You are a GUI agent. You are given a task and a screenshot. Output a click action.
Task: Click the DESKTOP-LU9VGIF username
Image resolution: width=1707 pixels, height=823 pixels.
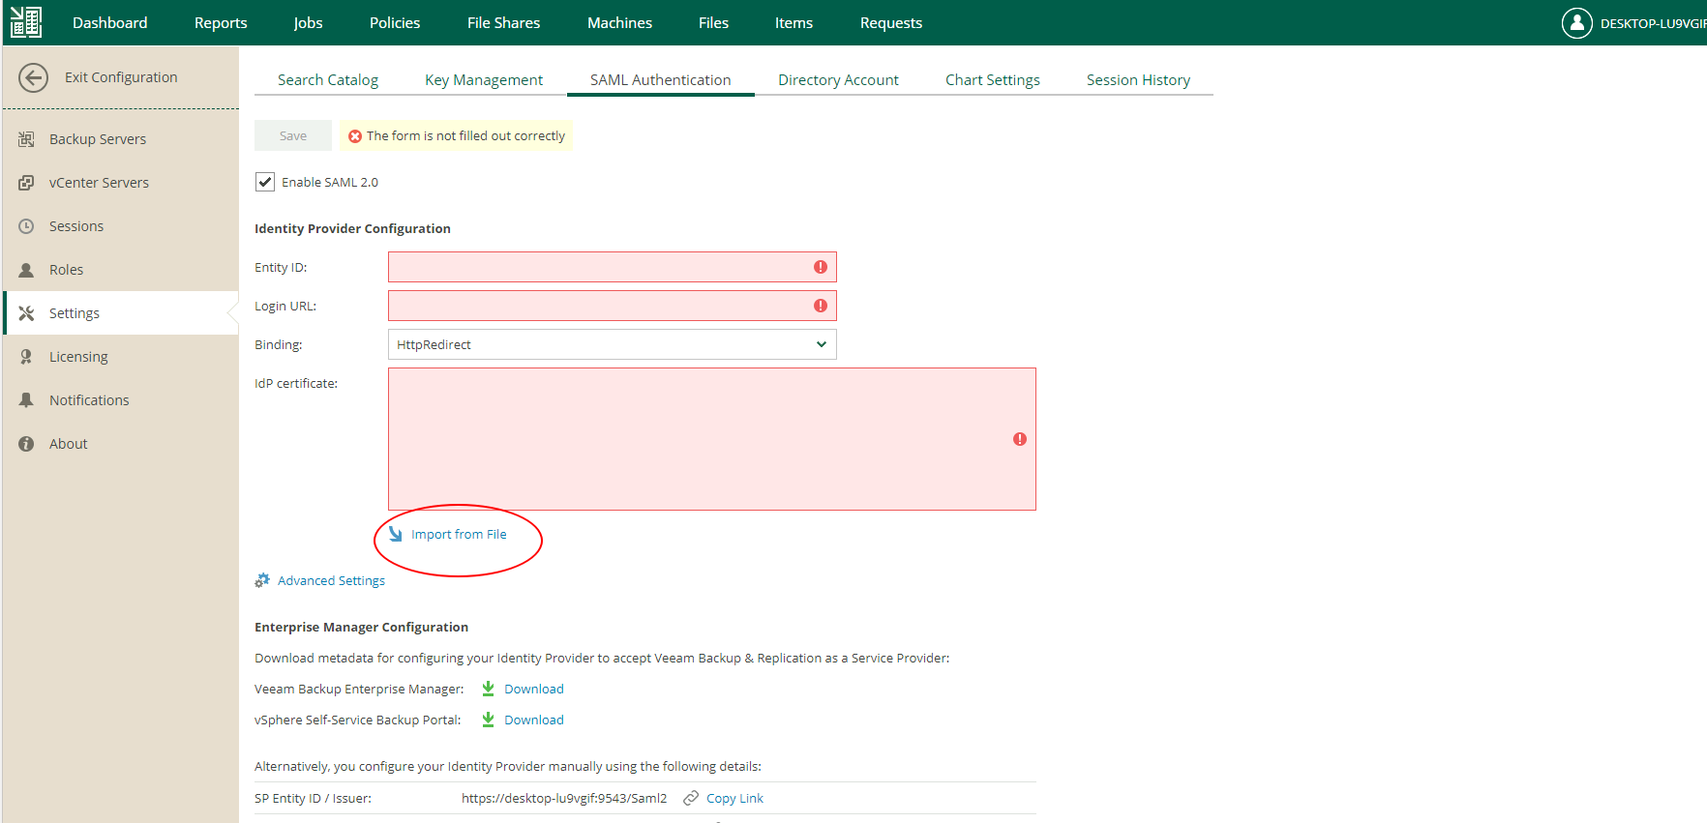(1653, 23)
